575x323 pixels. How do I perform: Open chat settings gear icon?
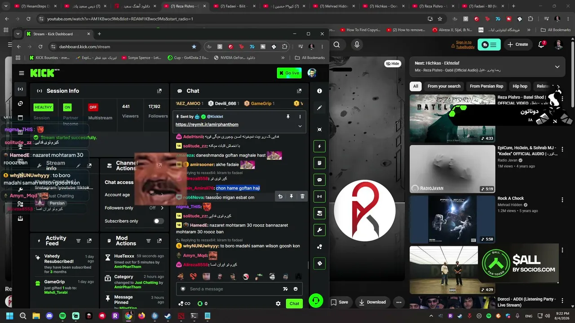point(278,304)
